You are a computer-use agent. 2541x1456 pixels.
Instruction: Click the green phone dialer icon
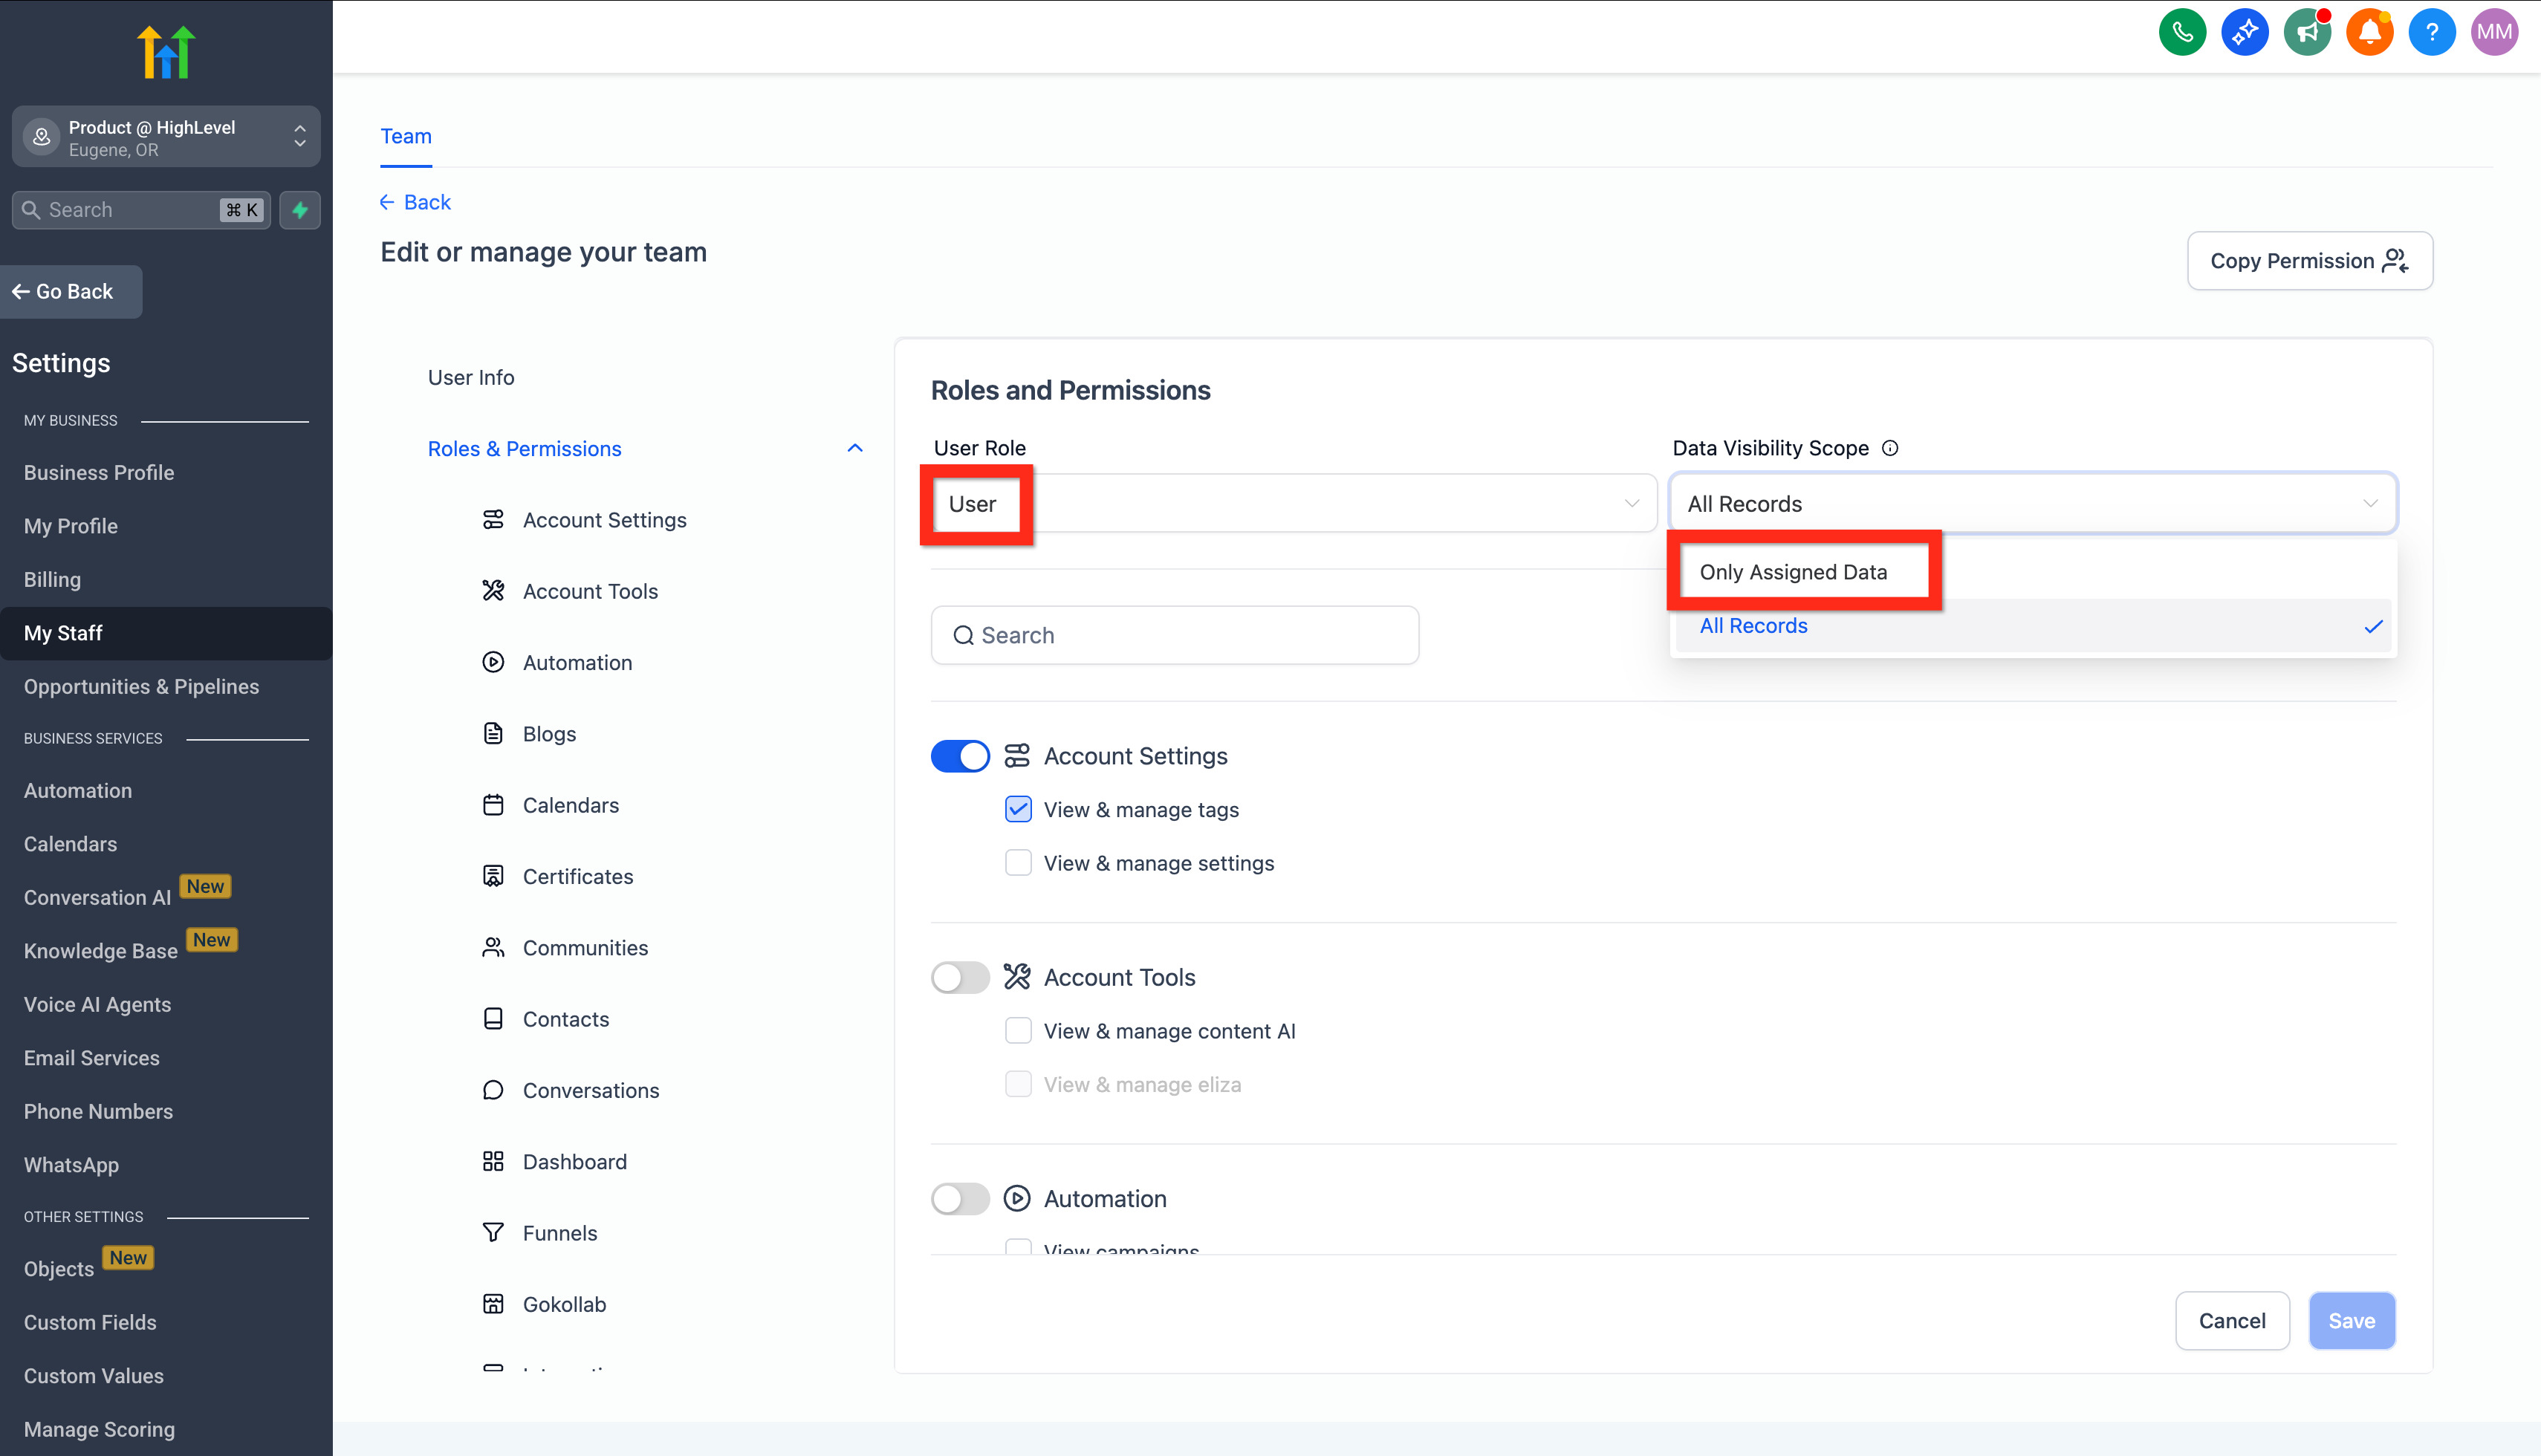[2182, 32]
